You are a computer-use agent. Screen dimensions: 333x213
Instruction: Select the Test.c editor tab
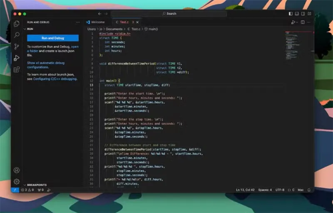[x=124, y=22]
